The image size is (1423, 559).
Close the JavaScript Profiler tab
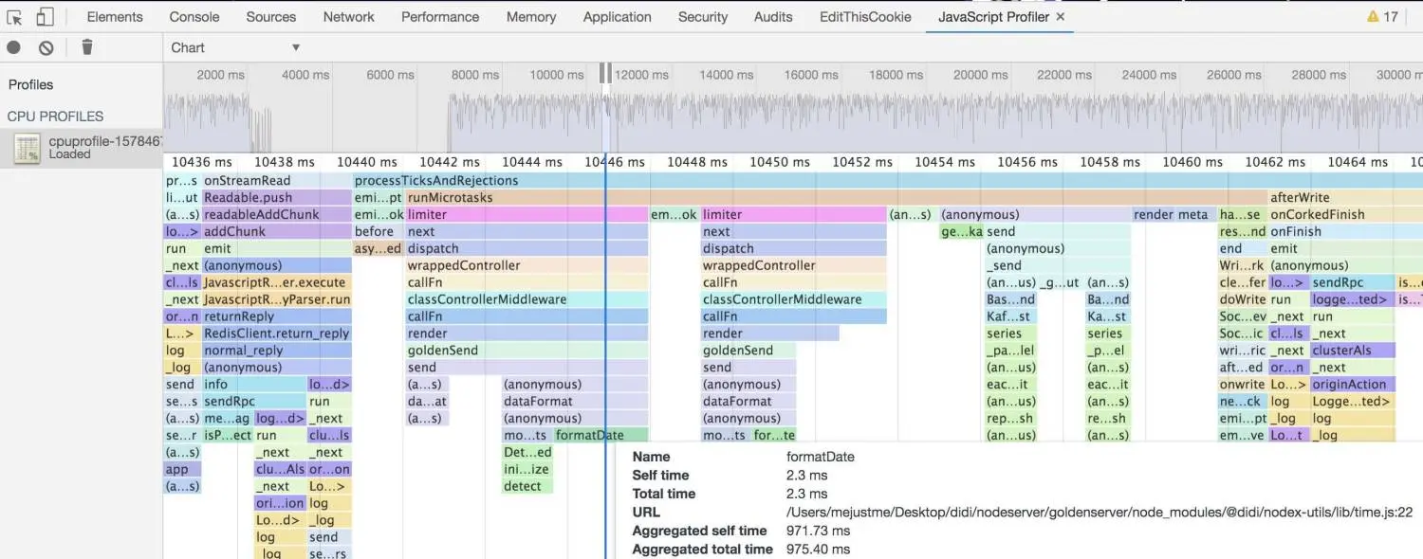point(1060,17)
